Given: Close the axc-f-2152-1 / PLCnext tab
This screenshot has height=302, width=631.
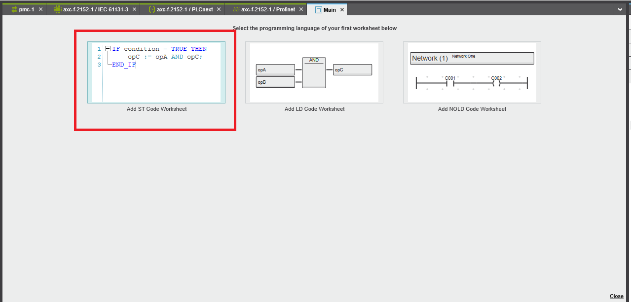Looking at the screenshot, I should tap(219, 9).
